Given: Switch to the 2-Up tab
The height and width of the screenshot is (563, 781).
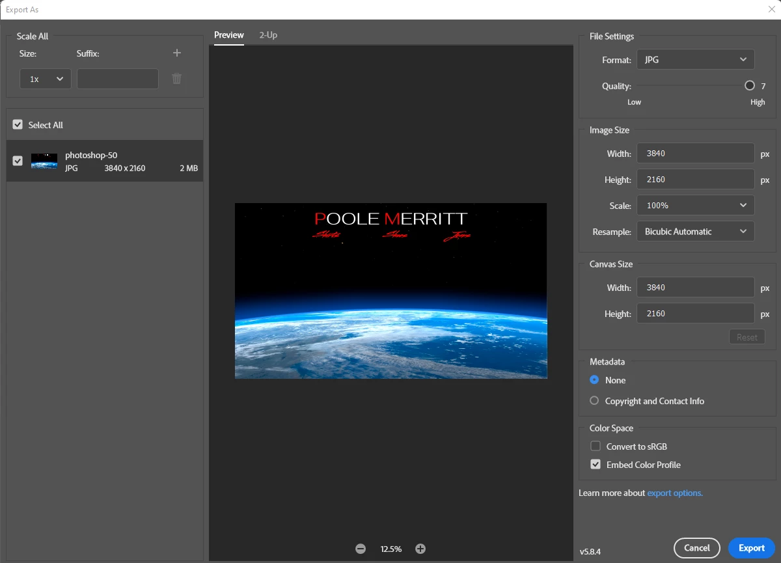Looking at the screenshot, I should [268, 35].
